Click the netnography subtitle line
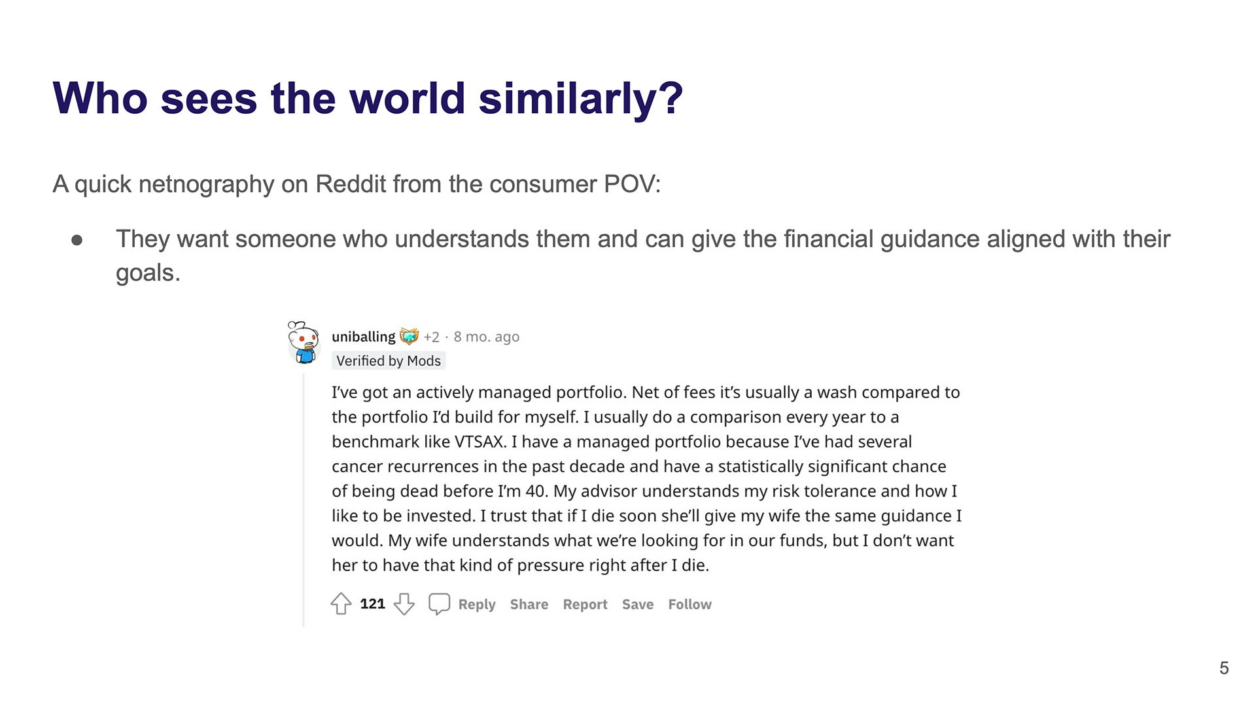 tap(357, 184)
